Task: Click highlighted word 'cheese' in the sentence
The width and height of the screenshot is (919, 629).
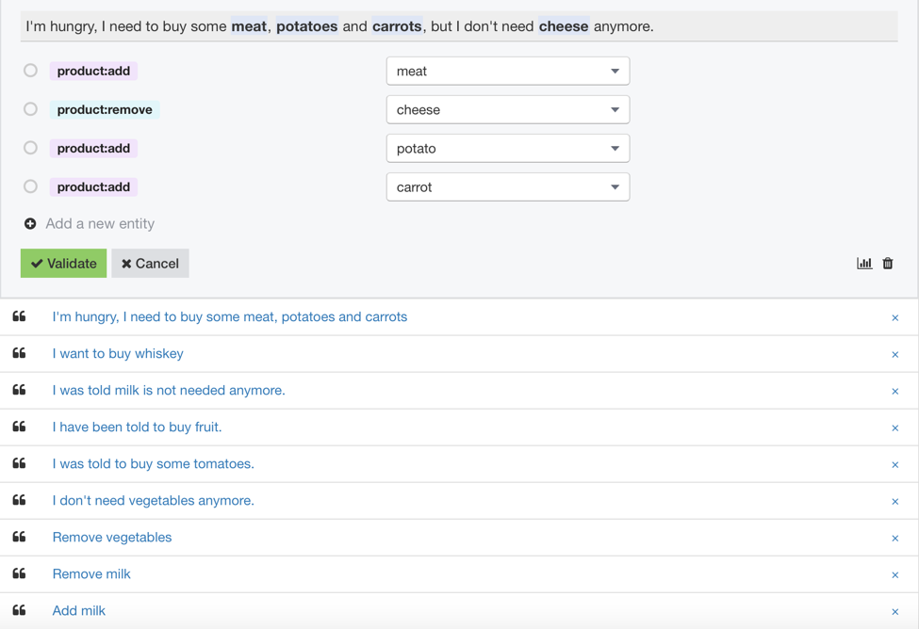Action: tap(564, 26)
